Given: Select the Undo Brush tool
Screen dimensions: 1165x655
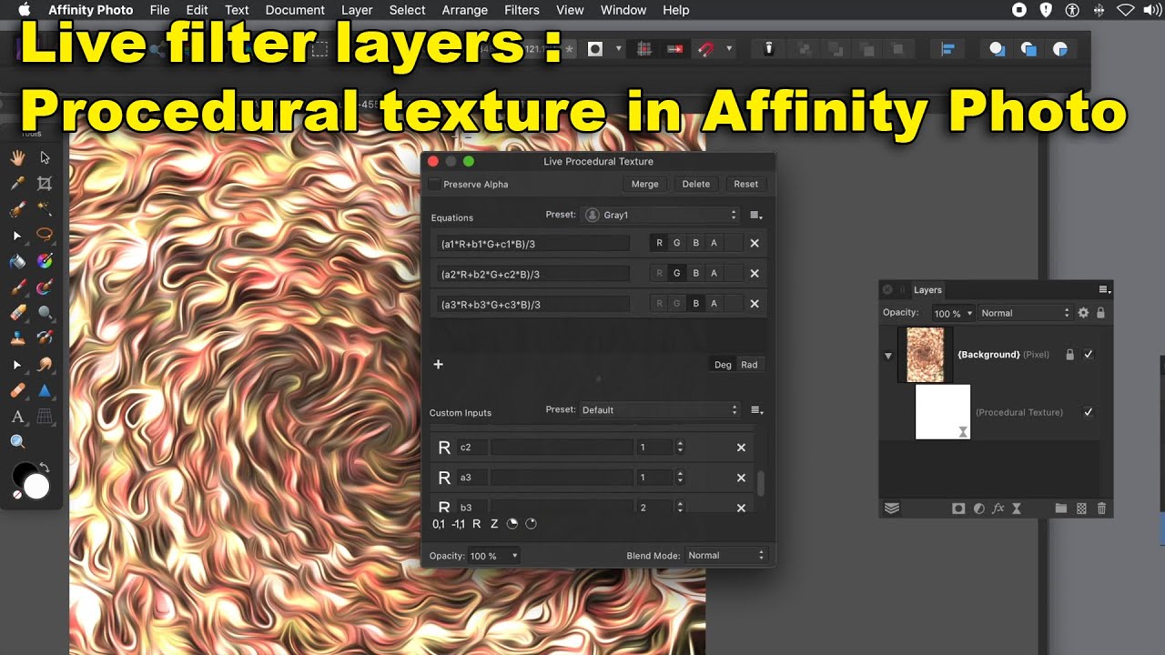Looking at the screenshot, I should pyautogui.click(x=45, y=338).
